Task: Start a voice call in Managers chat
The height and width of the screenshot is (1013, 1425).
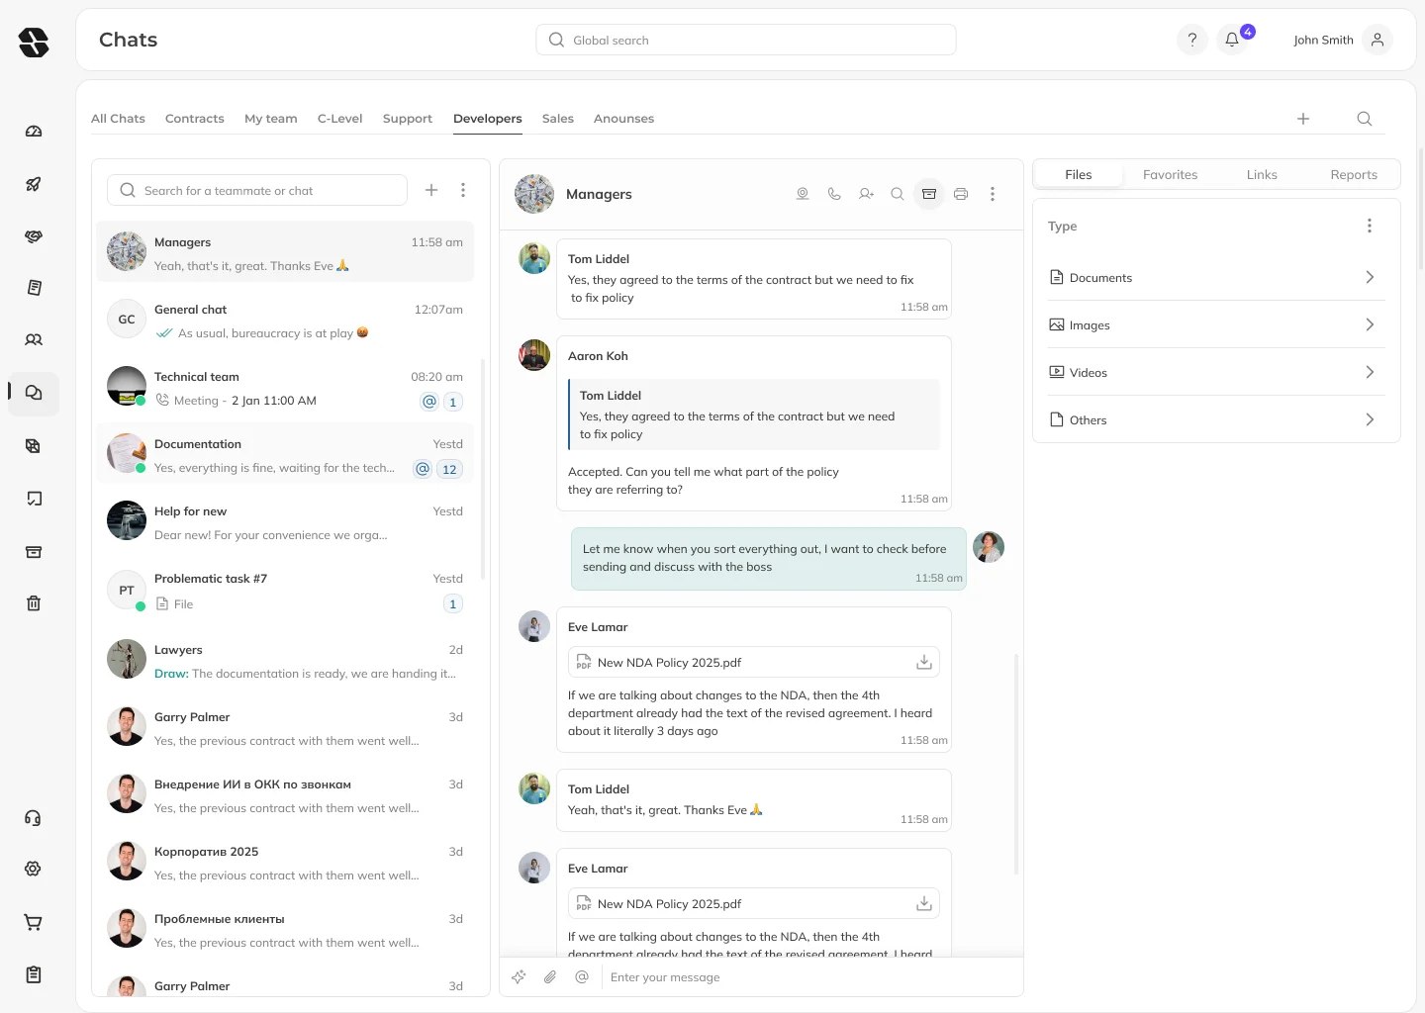Action: (x=834, y=194)
